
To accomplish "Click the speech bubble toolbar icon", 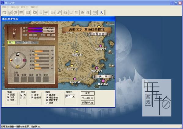I will coord(71,13).
